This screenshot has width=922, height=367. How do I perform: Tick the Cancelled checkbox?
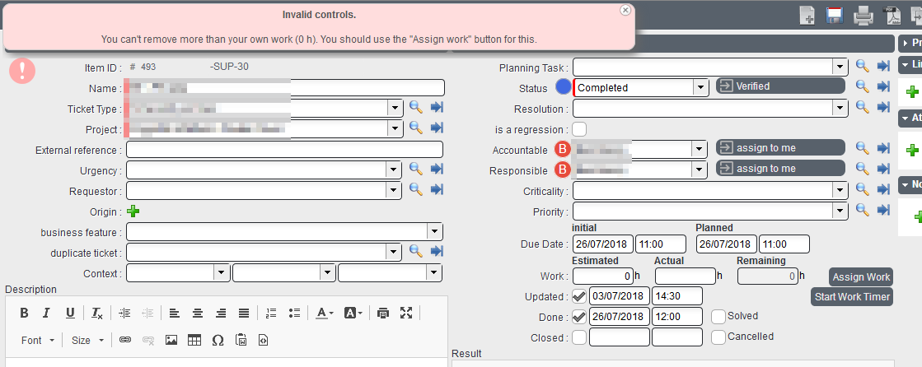pos(718,337)
